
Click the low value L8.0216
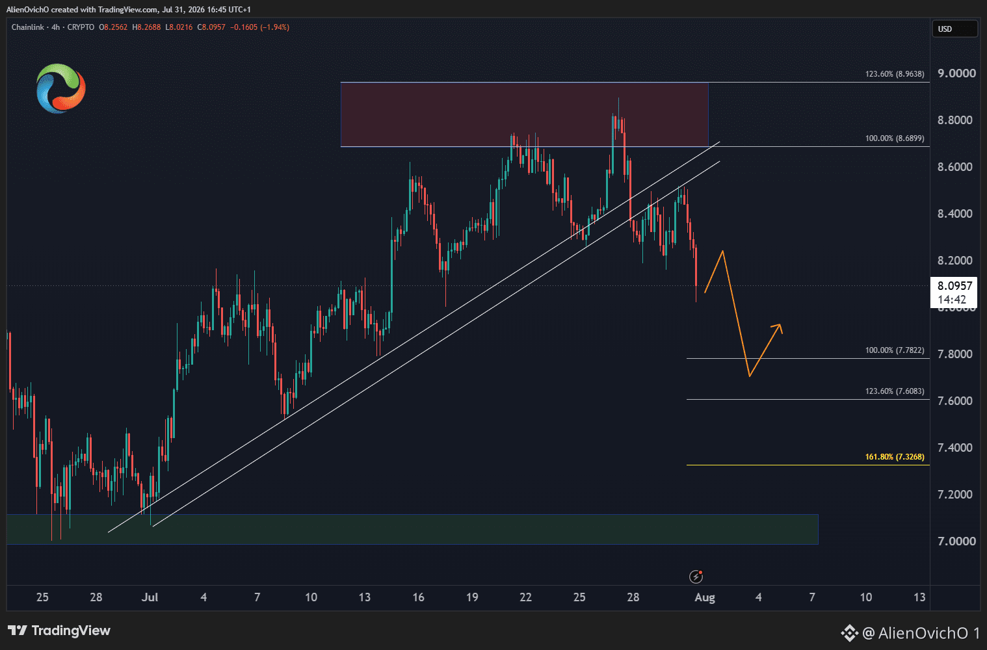(x=179, y=27)
